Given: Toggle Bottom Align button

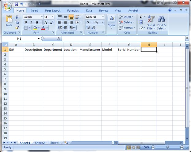Looking at the screenshot, I should click(x=71, y=17).
